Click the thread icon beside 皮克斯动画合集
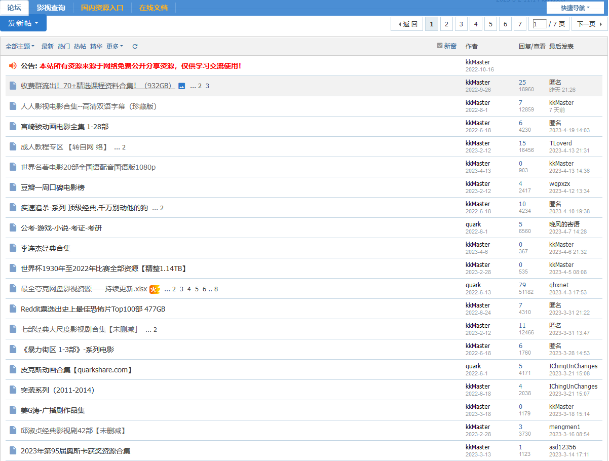 13,370
